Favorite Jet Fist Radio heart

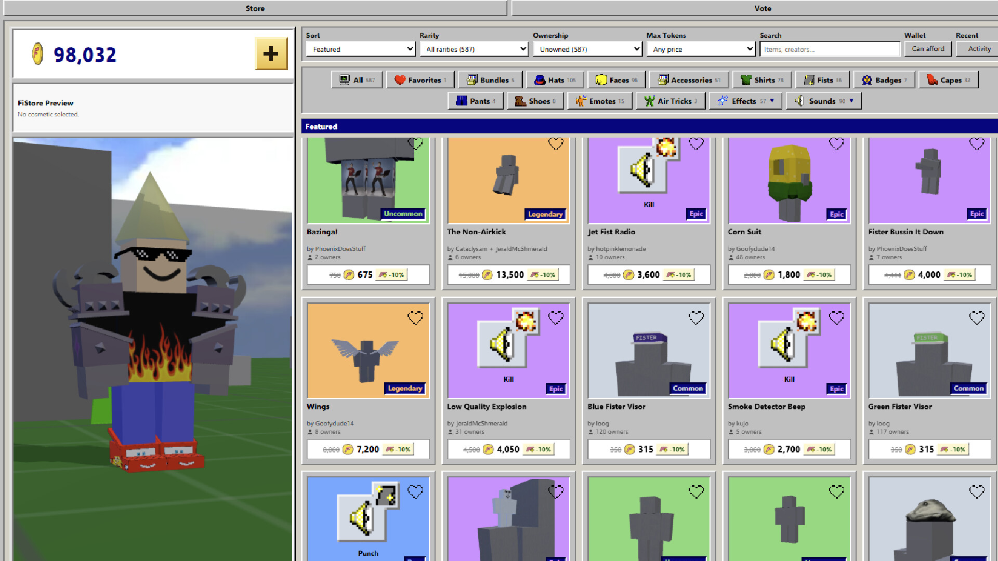pos(696,143)
